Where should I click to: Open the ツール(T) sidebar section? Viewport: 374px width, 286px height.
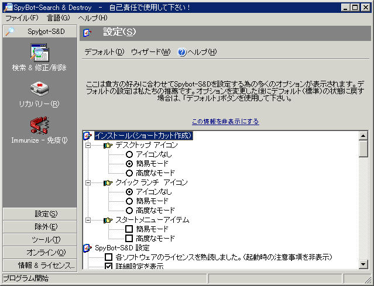click(40, 240)
